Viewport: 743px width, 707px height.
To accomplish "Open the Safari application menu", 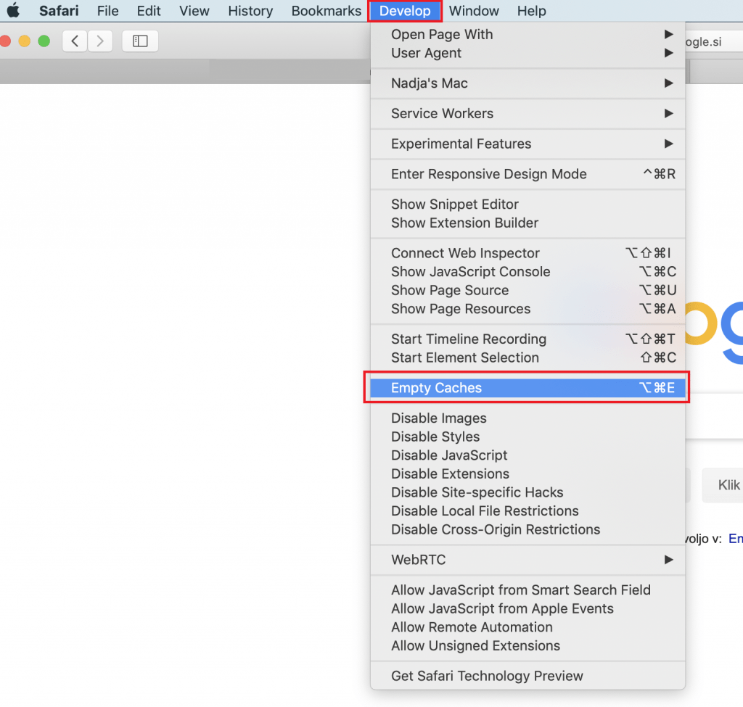I will [x=59, y=10].
